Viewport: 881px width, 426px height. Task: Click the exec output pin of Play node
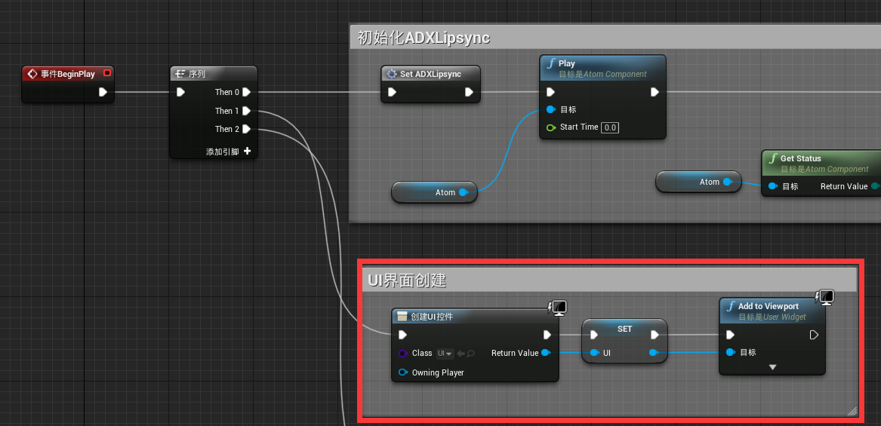[655, 92]
